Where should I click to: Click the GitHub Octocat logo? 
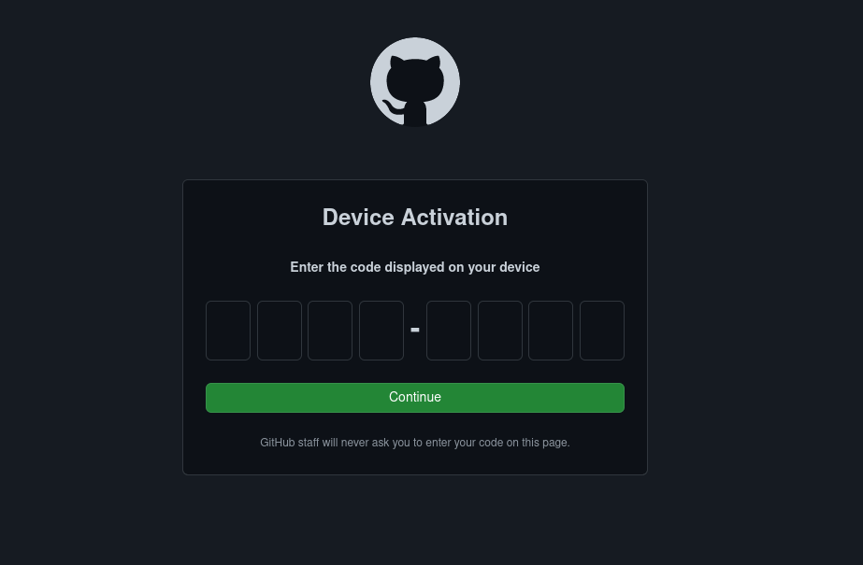click(415, 82)
